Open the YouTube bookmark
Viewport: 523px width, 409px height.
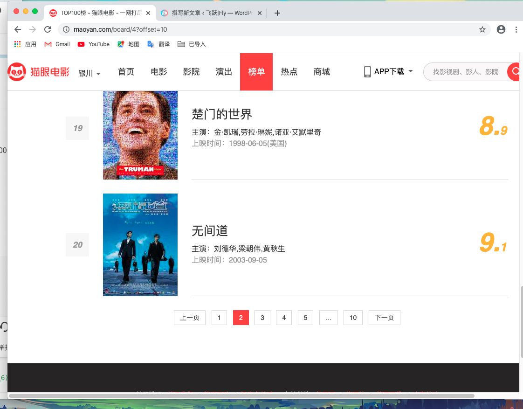tap(93, 44)
